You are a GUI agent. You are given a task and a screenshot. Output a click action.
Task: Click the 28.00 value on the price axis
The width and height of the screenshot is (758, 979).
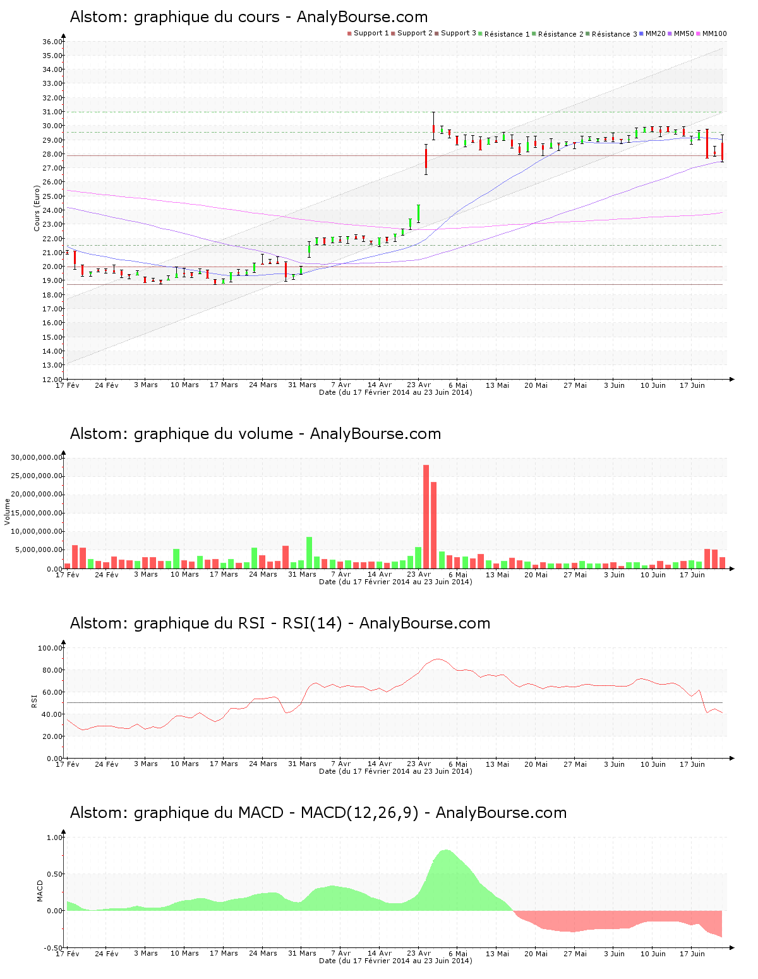coord(52,154)
